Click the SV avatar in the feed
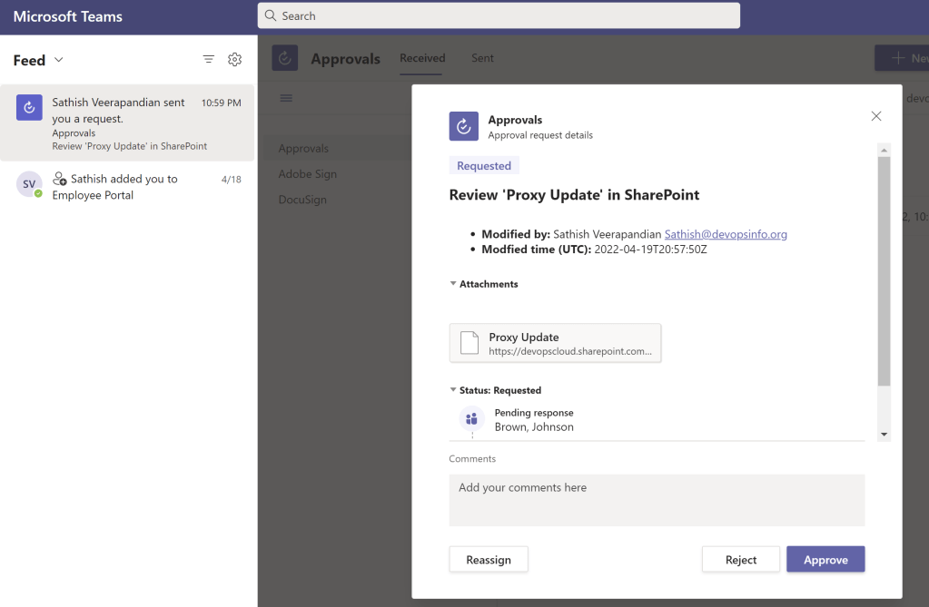929x607 pixels. (x=30, y=184)
